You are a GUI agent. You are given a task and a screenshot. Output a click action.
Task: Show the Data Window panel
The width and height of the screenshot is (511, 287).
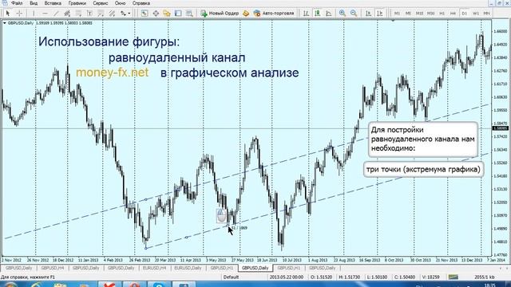pyautogui.click(x=156, y=14)
